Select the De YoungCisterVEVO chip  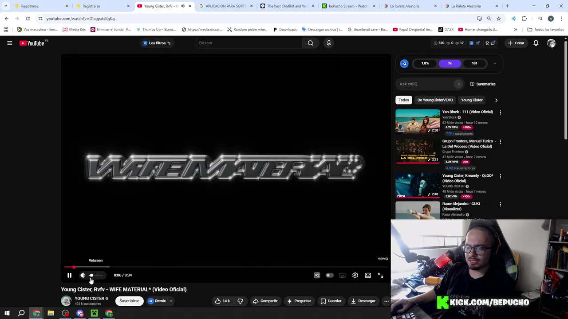coord(435,100)
